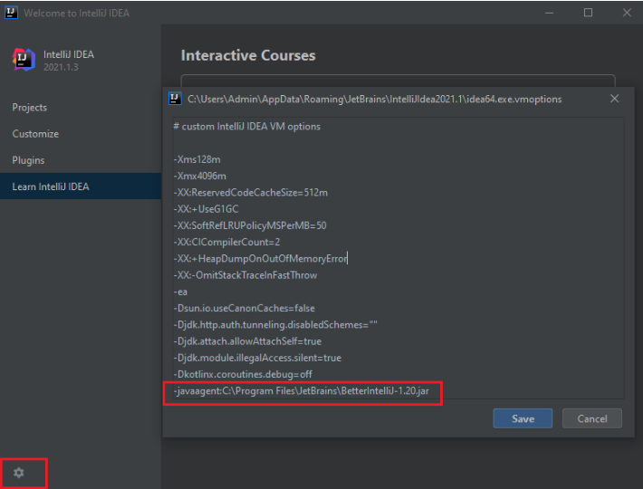
Task: Open the settings gear menu
Action: tap(19, 473)
